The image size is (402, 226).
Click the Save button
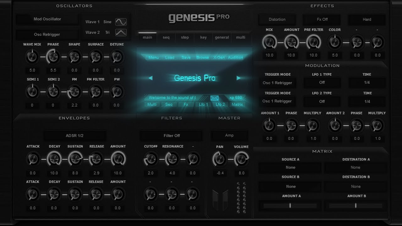(x=186, y=58)
